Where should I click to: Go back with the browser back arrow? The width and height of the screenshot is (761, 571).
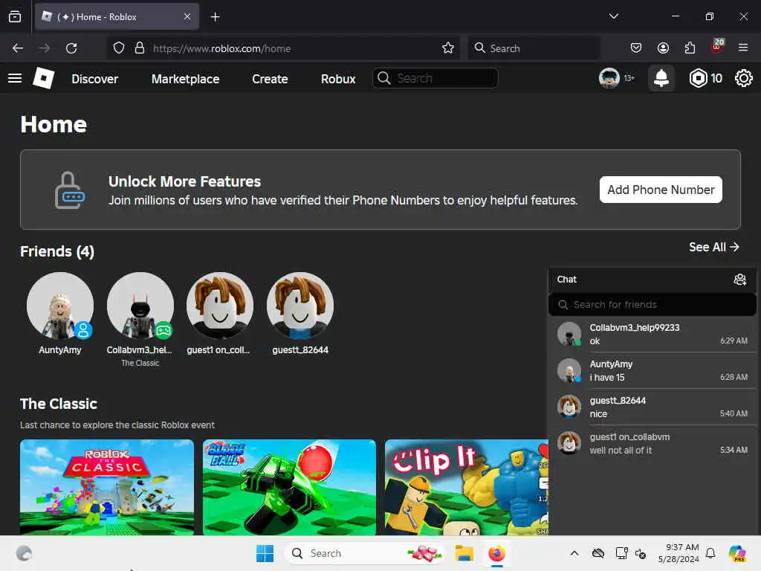click(x=18, y=48)
